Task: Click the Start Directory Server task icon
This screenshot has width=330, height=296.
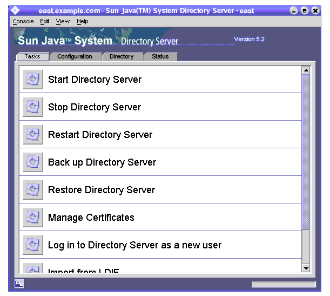Action: (x=33, y=79)
